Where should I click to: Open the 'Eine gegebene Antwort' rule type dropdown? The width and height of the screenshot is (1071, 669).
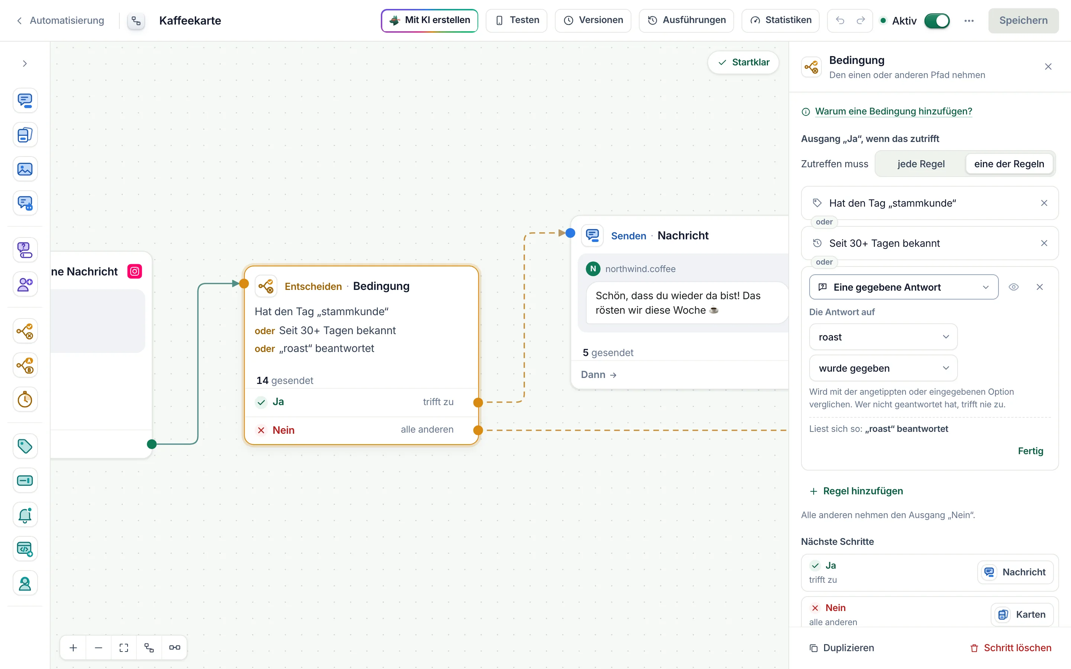coord(903,287)
